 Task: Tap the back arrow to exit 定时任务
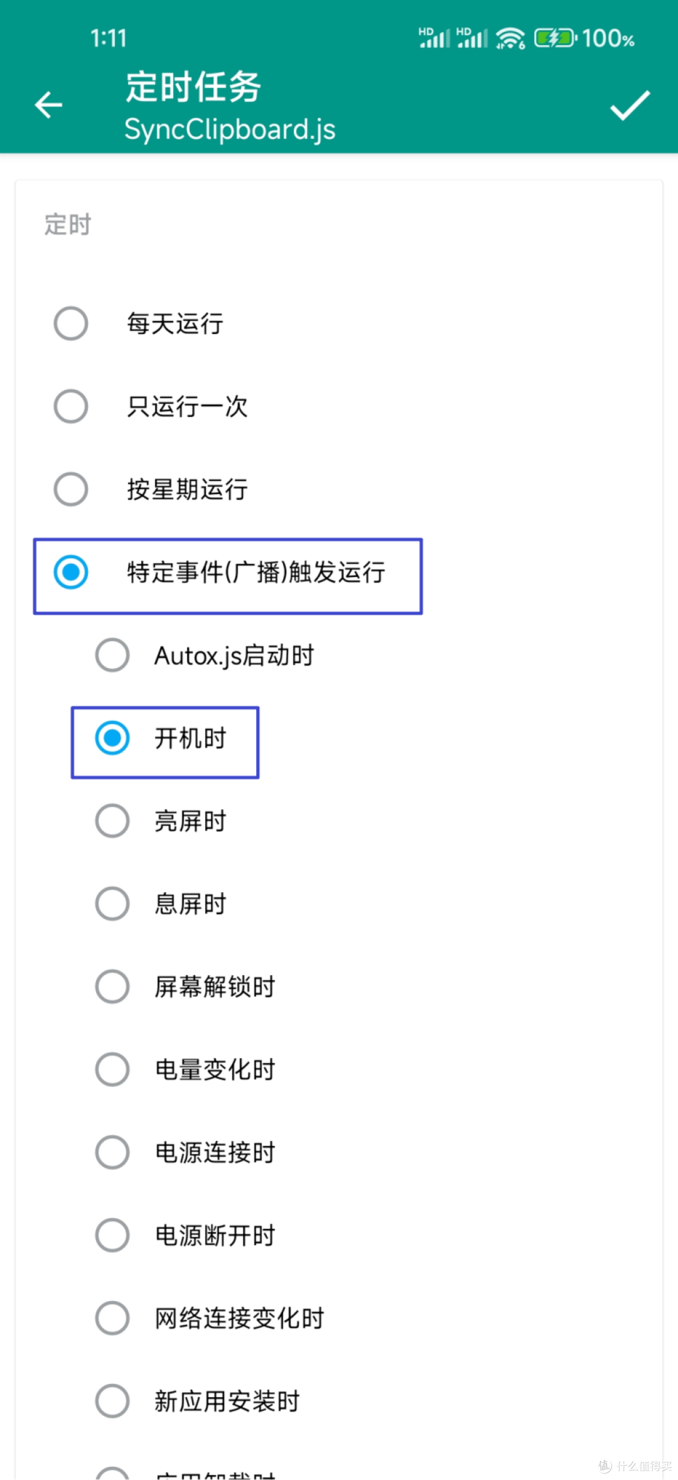(49, 104)
